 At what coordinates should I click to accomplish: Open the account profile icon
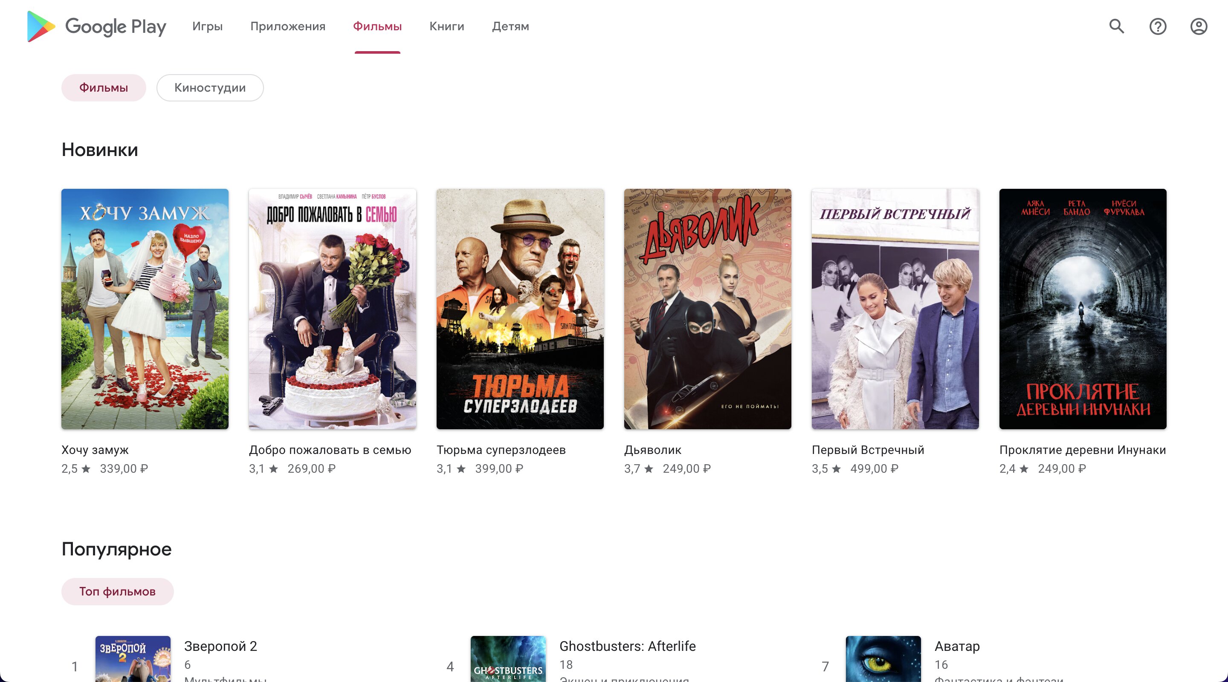1199,26
